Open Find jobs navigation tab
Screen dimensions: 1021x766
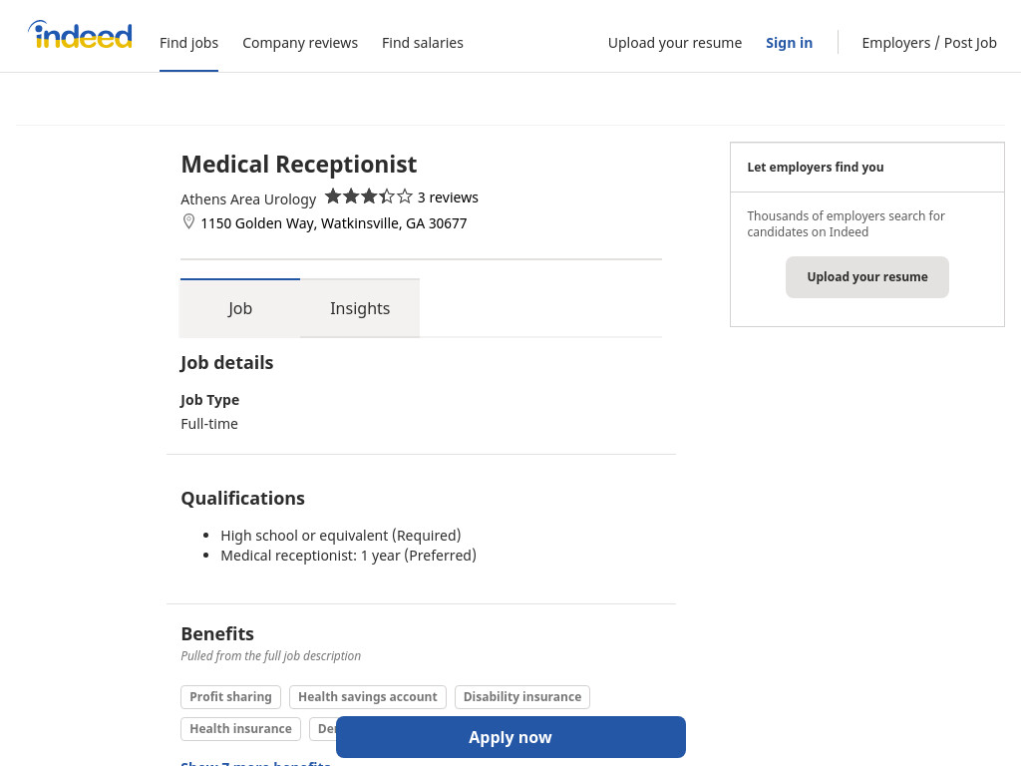point(188,43)
